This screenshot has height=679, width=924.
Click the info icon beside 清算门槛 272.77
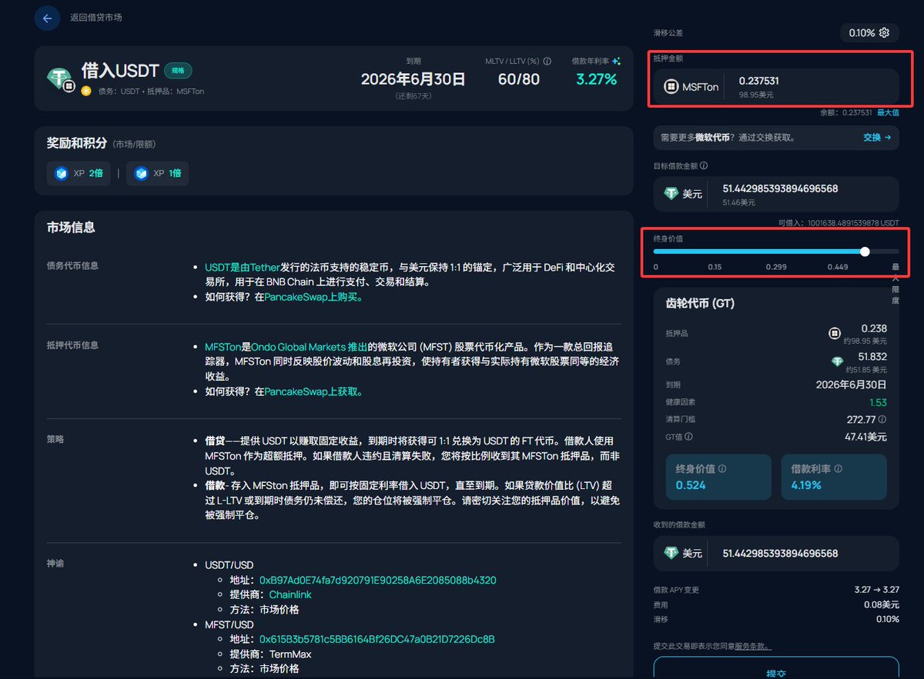click(882, 420)
